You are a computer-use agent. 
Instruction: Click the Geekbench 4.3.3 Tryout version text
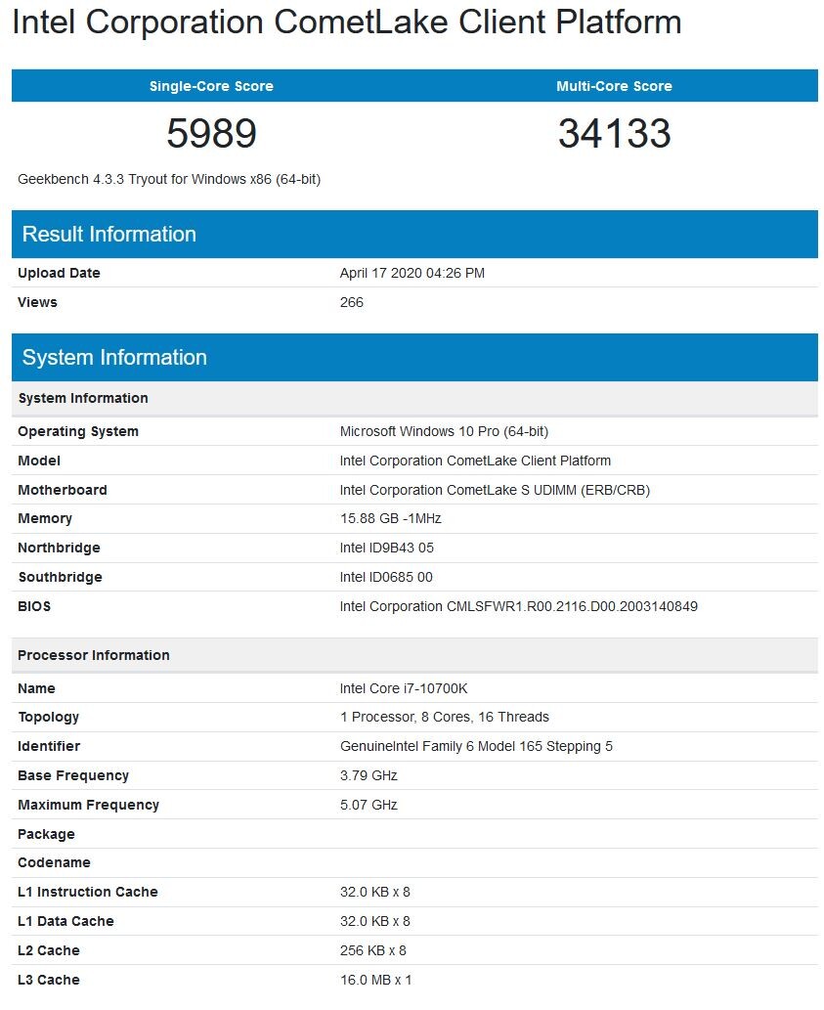[169, 179]
